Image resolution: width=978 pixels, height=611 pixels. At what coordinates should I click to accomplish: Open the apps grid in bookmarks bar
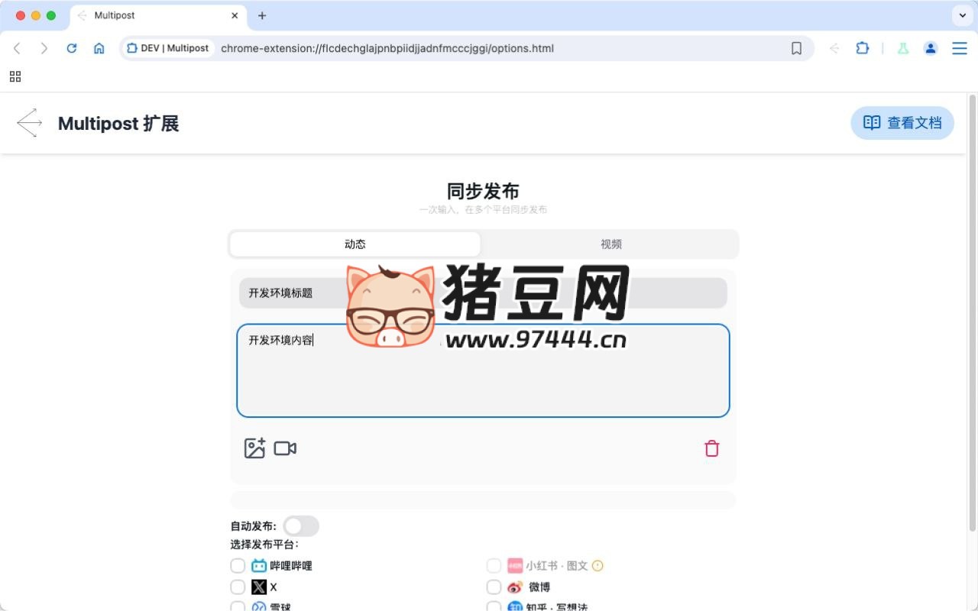coord(15,76)
